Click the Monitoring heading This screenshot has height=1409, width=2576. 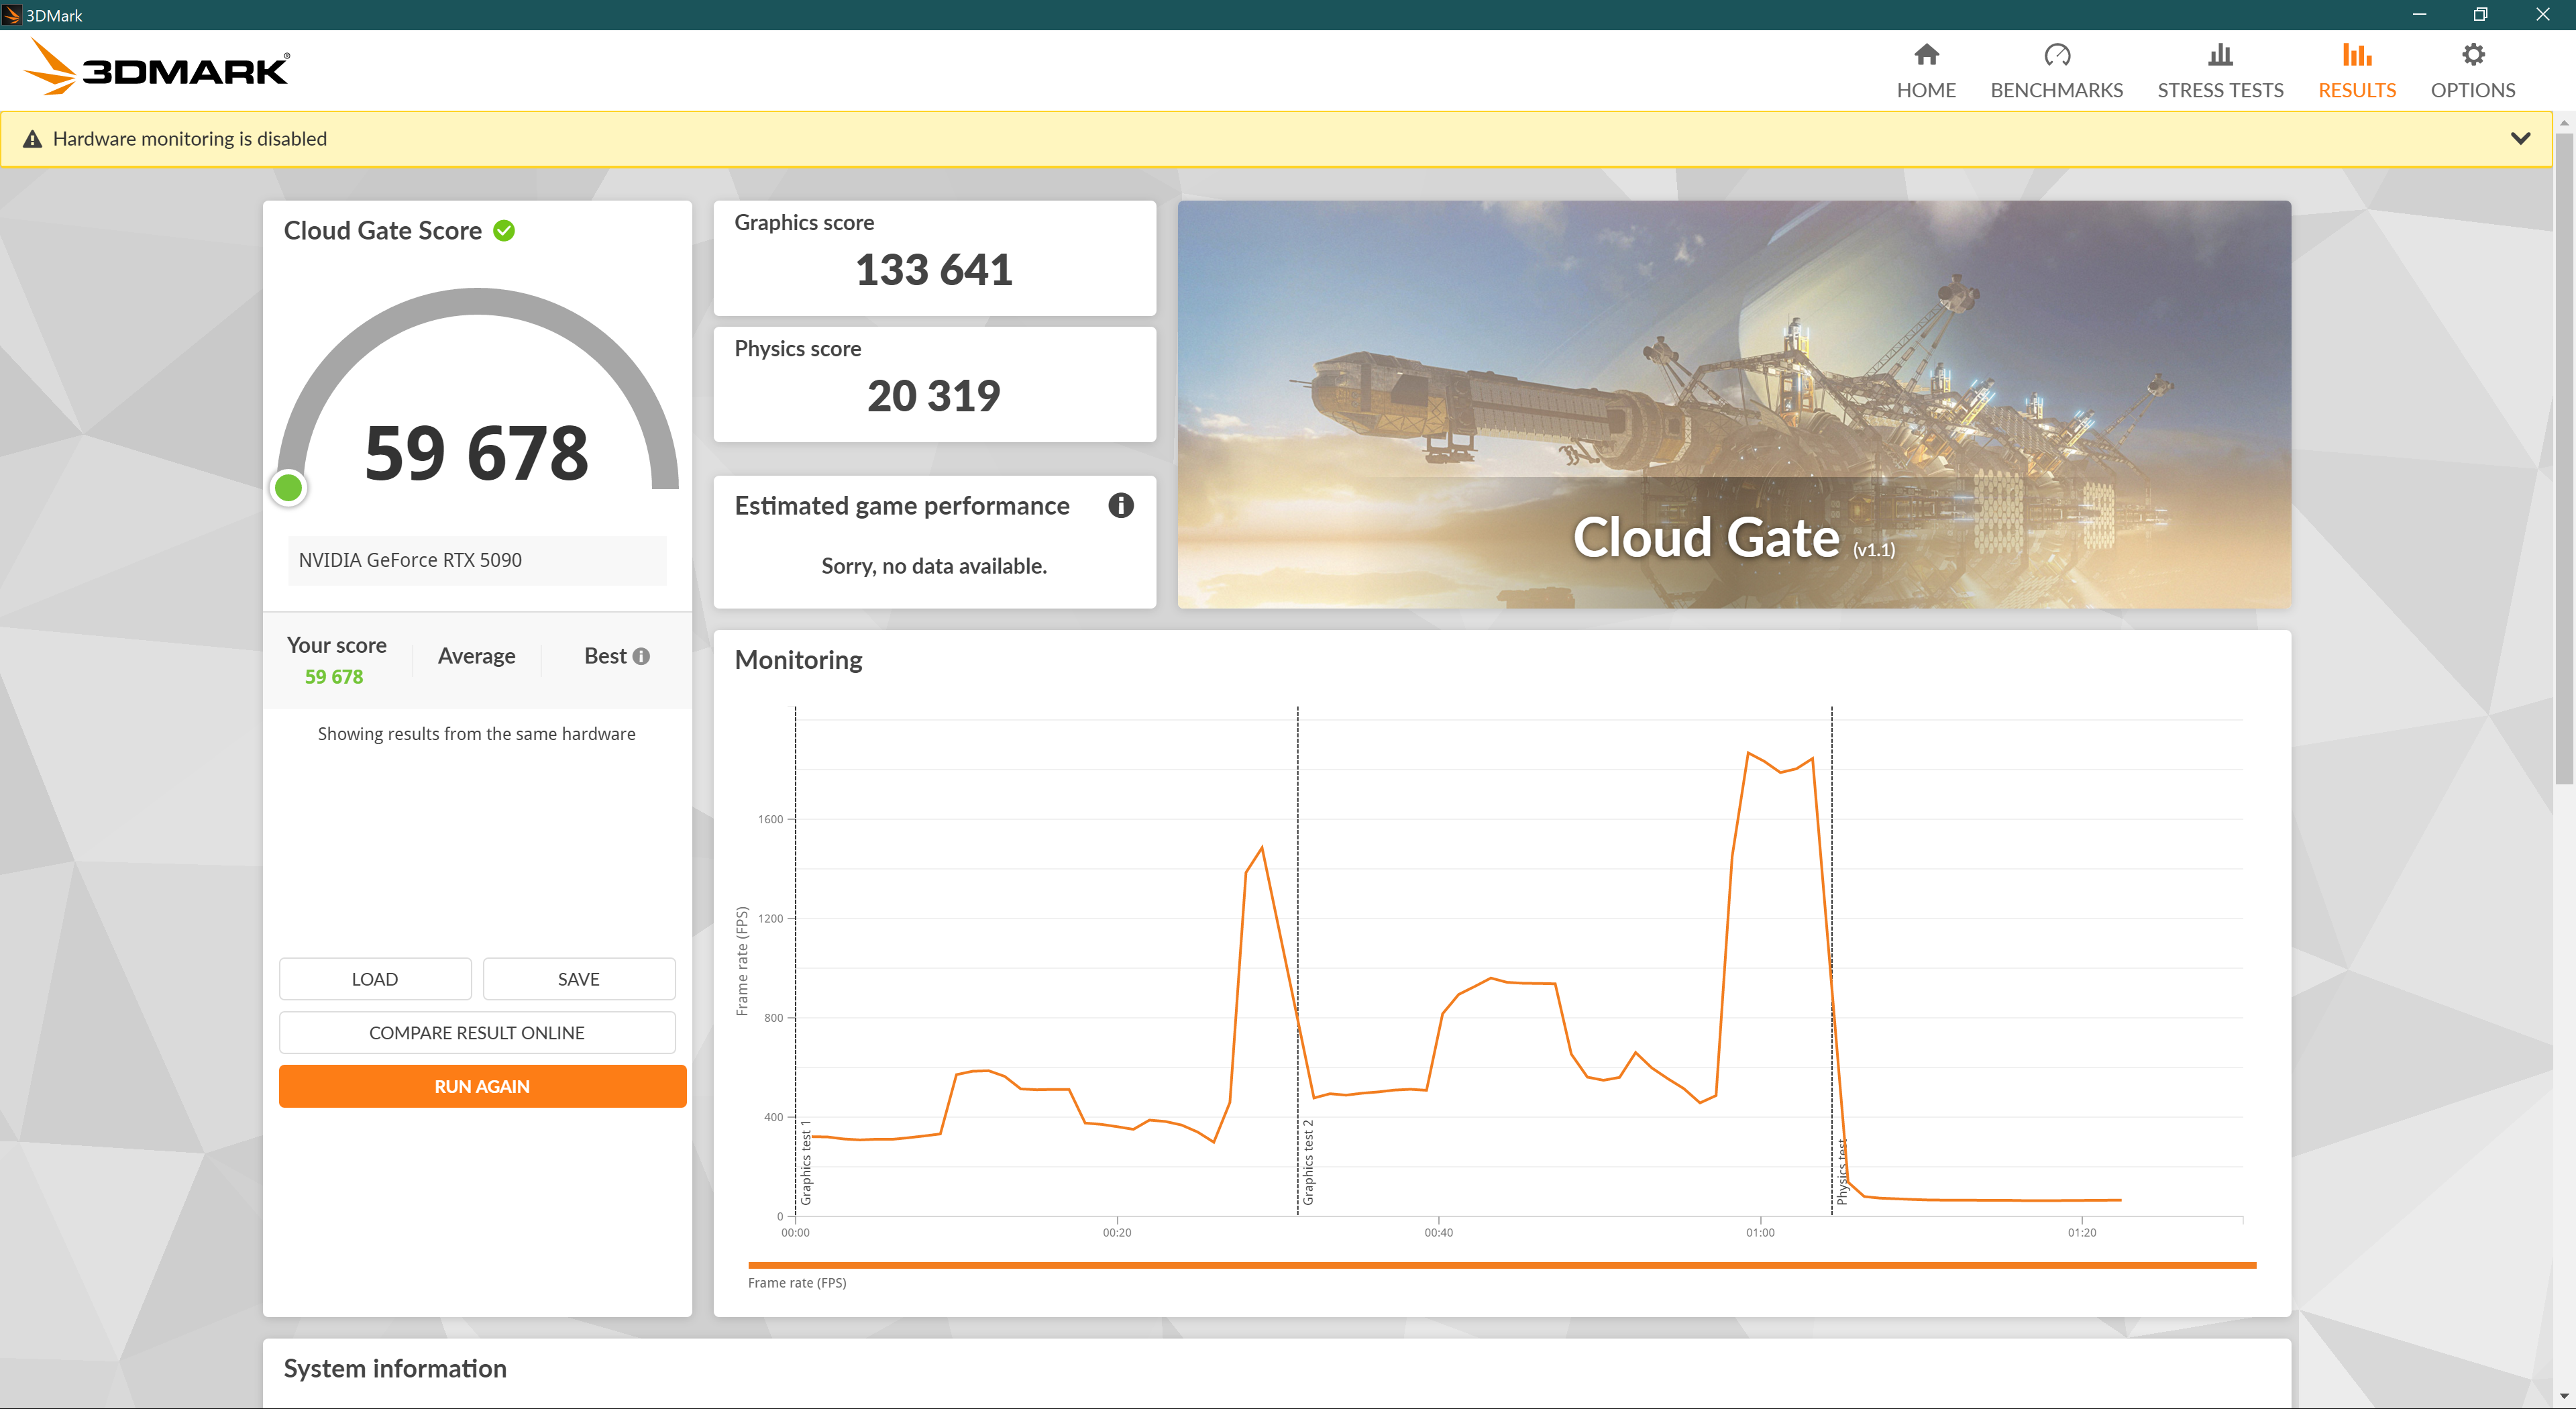[x=798, y=660]
